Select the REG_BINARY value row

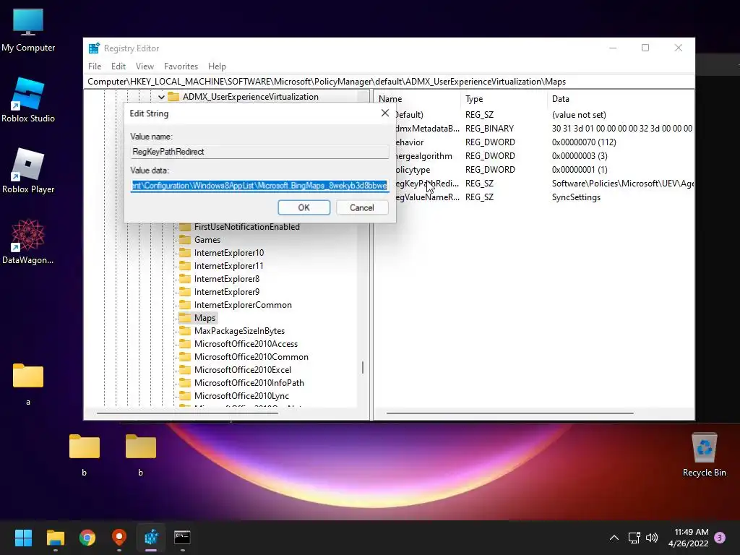[489, 129]
